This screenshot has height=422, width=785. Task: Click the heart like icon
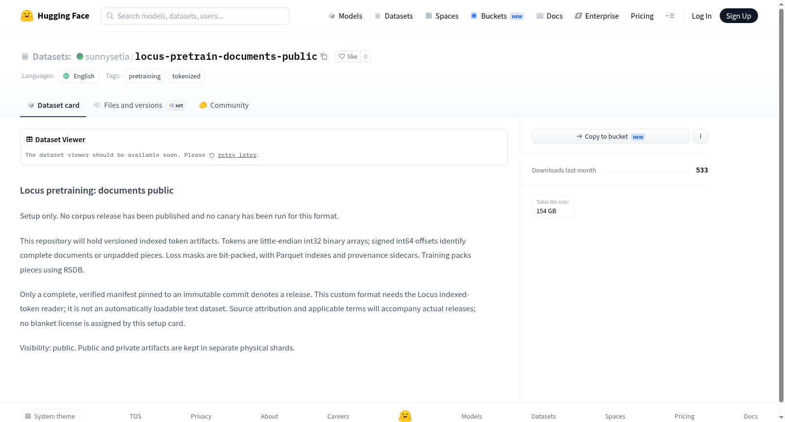(x=342, y=56)
